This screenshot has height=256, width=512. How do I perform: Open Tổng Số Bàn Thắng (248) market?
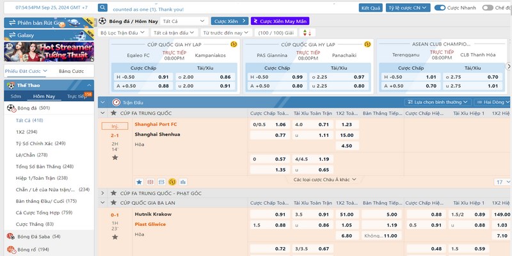tap(45, 166)
